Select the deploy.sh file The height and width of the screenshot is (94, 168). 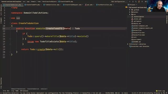[x=137, y=23]
